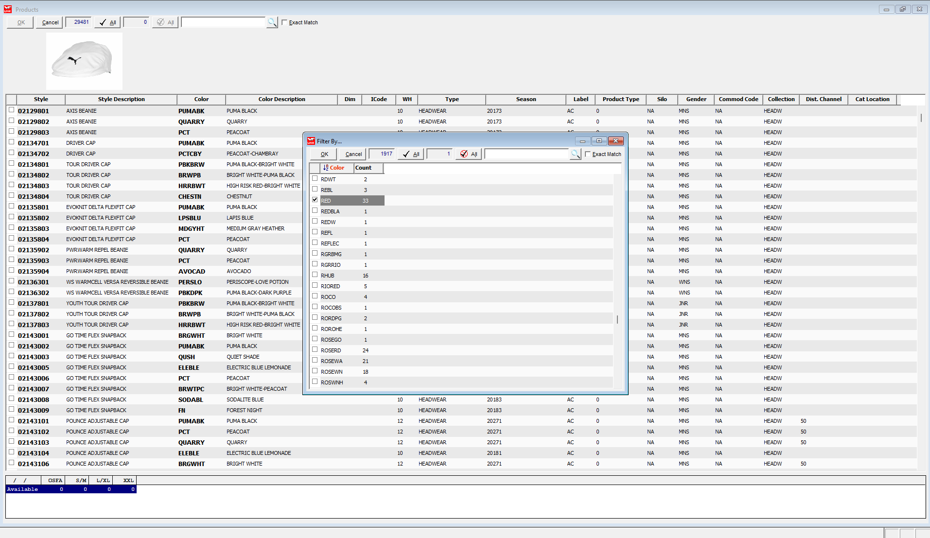The width and height of the screenshot is (930, 538).
Task: Click the Available row label
Action: 23,489
